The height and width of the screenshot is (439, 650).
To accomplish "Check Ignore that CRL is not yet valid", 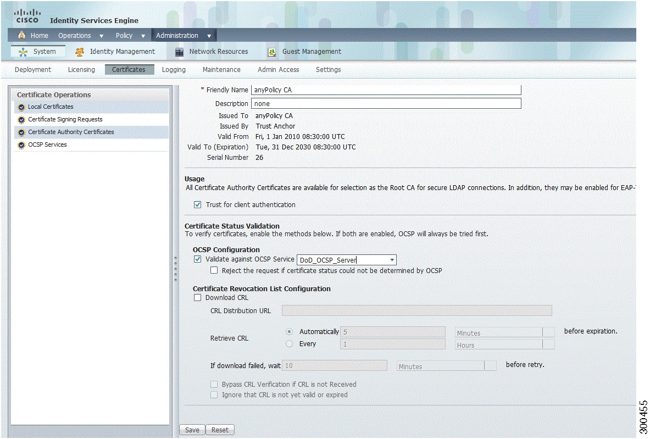I will click(214, 394).
